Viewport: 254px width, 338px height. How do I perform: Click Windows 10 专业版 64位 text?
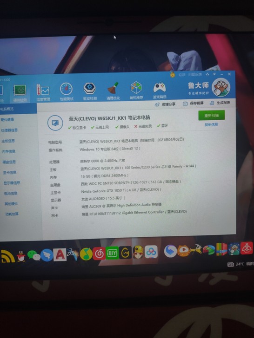tap(110, 149)
